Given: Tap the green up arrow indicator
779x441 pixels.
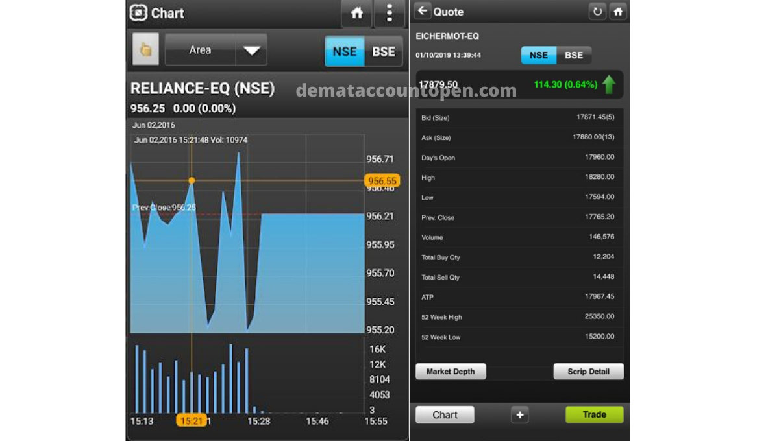Looking at the screenshot, I should (x=608, y=84).
